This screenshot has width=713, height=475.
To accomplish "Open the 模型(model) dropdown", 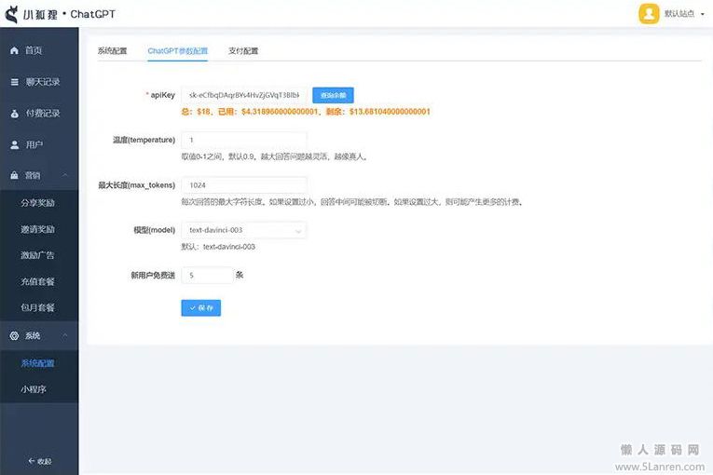I will click(x=244, y=230).
